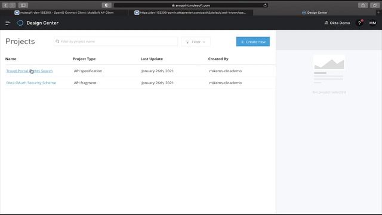Image resolution: width=382 pixels, height=215 pixels.
Task: Select the API fragment cell
Action: 85,83
